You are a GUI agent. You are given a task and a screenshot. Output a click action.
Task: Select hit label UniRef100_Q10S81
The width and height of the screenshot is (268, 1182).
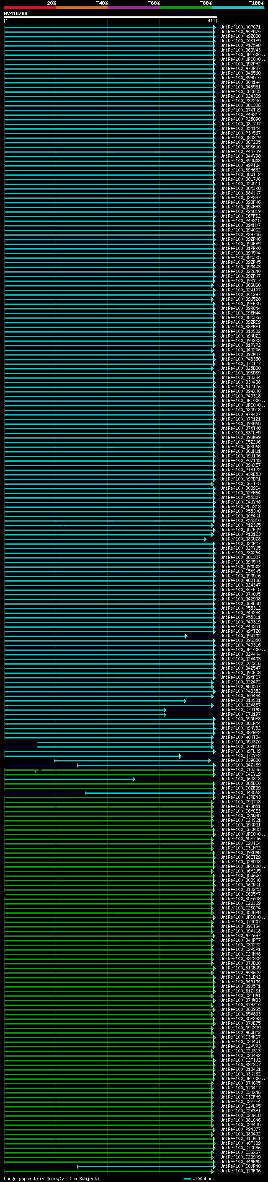(240, 700)
